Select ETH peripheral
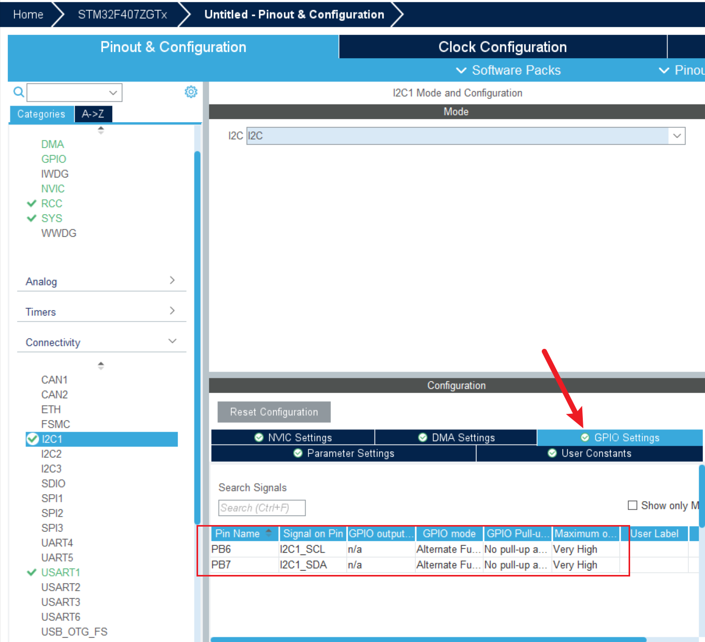The image size is (705, 642). 51,410
